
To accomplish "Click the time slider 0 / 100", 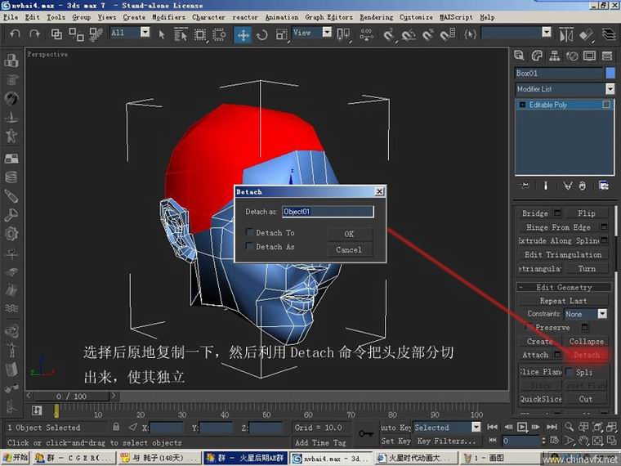I will pyautogui.click(x=71, y=396).
